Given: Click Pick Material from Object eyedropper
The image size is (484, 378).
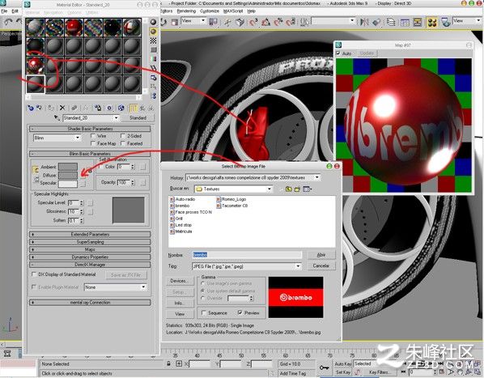Looking at the screenshot, I should (57, 118).
